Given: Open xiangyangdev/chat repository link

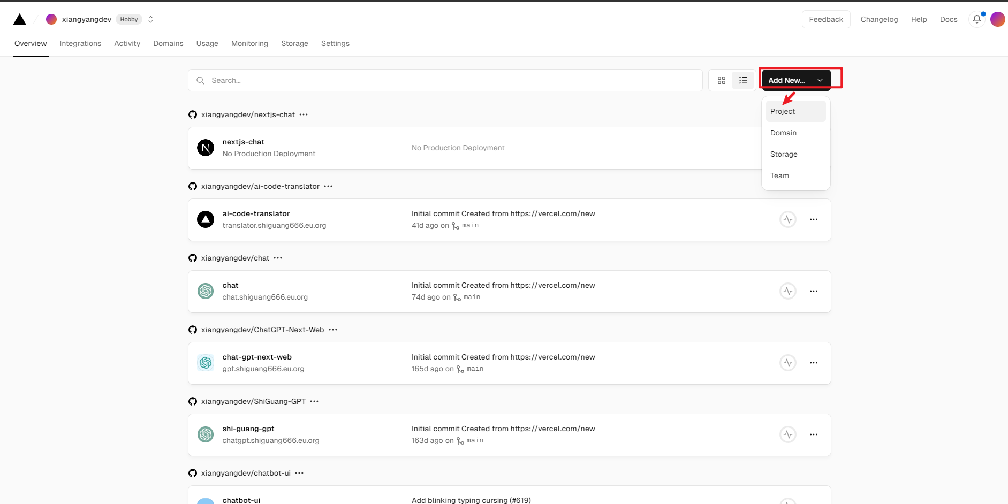Looking at the screenshot, I should 235,258.
